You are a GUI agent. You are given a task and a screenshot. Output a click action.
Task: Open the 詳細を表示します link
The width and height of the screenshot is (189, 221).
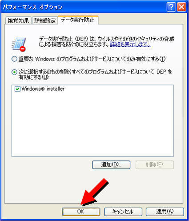point(130,44)
